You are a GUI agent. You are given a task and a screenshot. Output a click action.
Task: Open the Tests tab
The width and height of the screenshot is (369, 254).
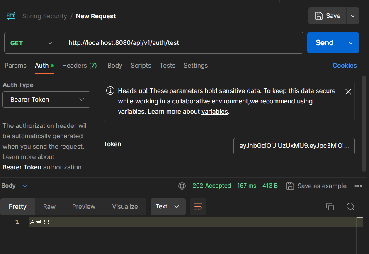click(x=168, y=66)
